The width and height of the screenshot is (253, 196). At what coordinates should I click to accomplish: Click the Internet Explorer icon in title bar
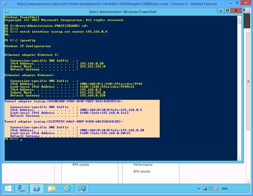4,3
